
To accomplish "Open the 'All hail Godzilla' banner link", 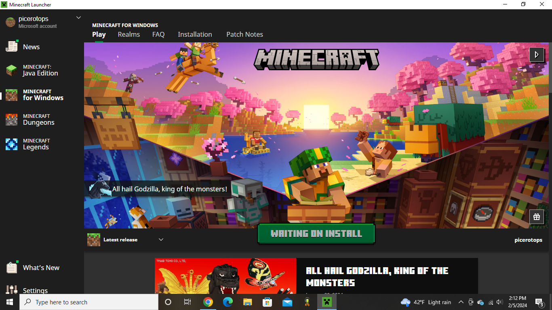I will 158,189.
